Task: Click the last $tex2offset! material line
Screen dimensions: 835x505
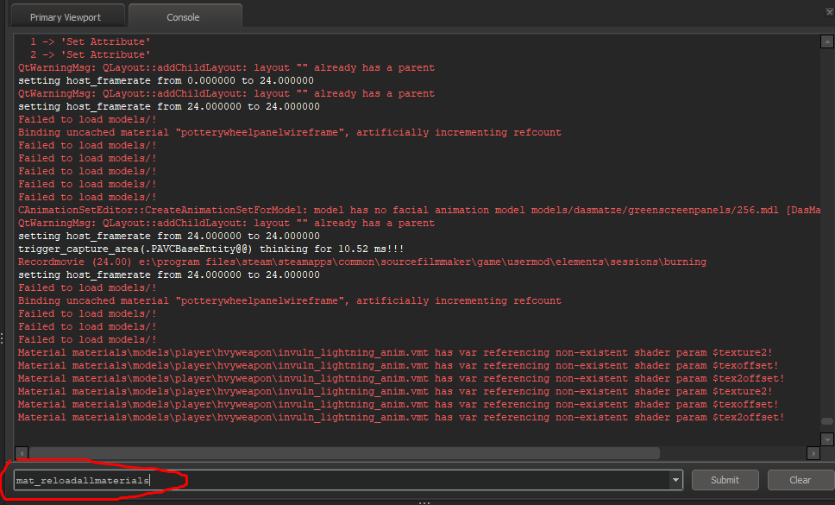Action: pos(401,417)
